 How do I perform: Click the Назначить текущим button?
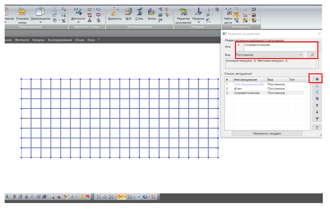point(267,133)
